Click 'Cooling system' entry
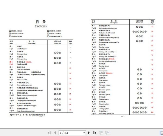163x136 pixels. coord(104,109)
